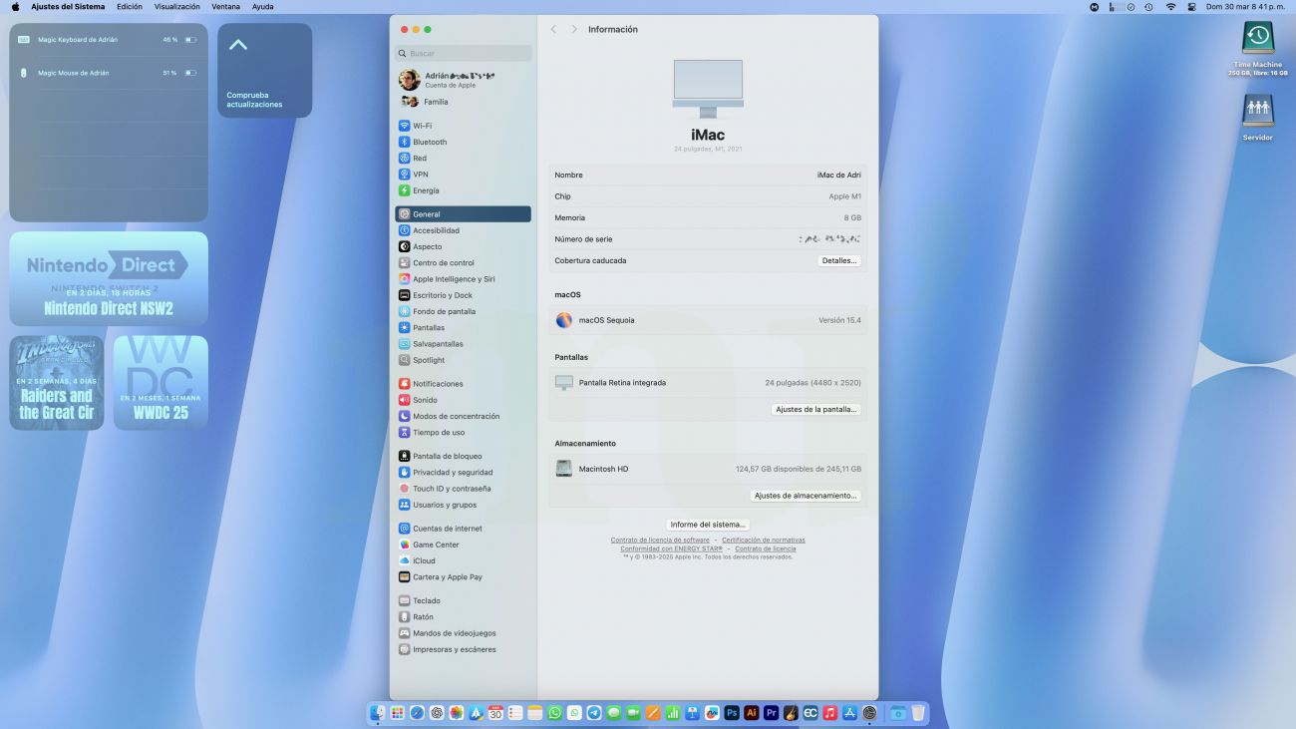This screenshot has width=1296, height=729.
Task: Select the General sidebar item
Action: tap(463, 213)
